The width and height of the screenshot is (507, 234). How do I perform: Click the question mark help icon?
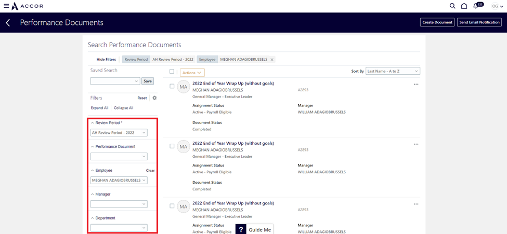241,229
